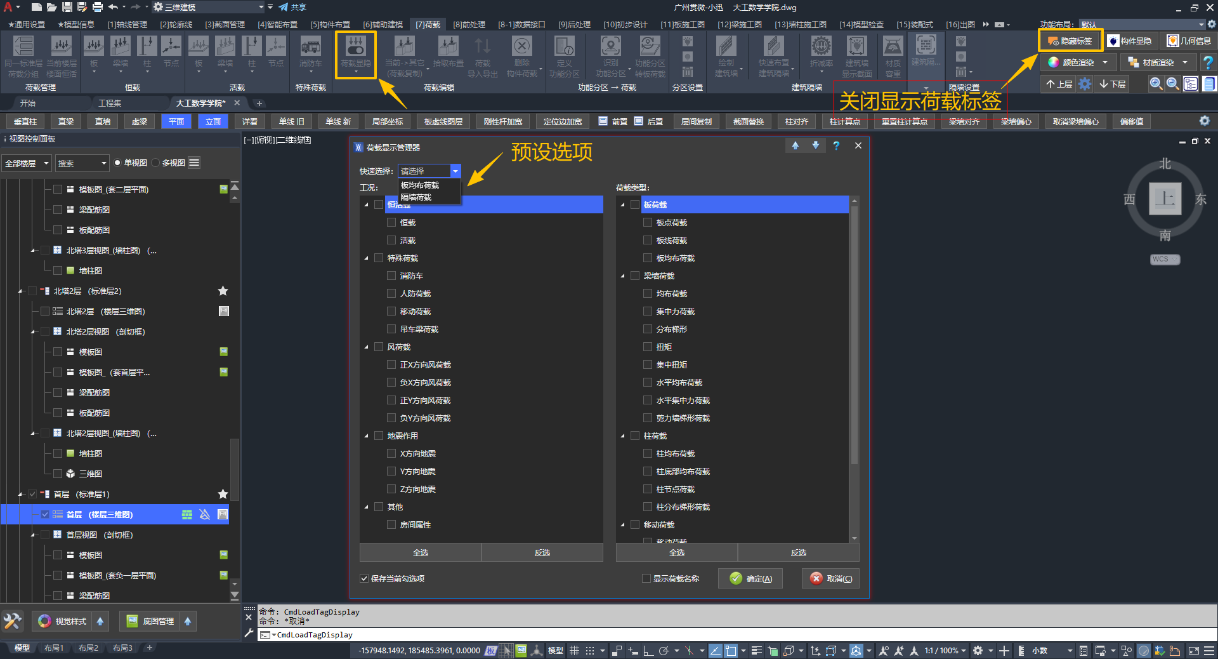Select 首层 (楼层三维图) in the view tree
This screenshot has width=1218, height=659.
[x=115, y=514]
